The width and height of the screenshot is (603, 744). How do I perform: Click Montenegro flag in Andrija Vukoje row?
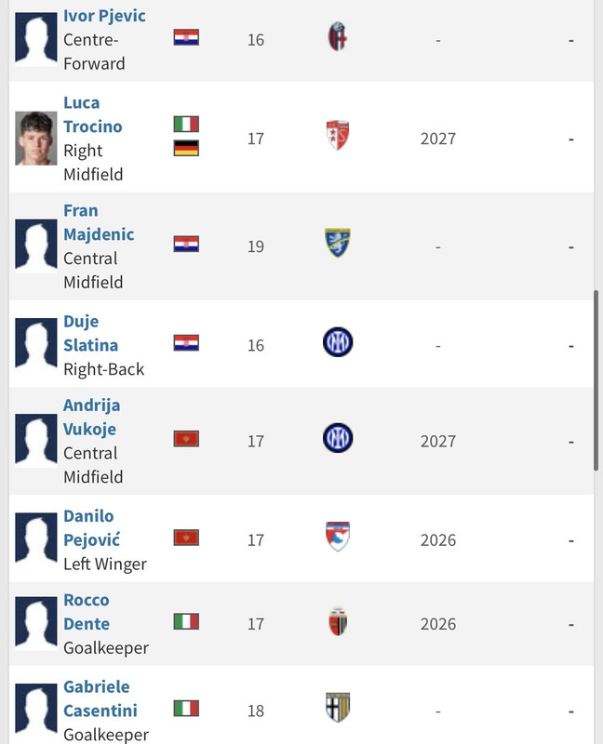point(186,439)
